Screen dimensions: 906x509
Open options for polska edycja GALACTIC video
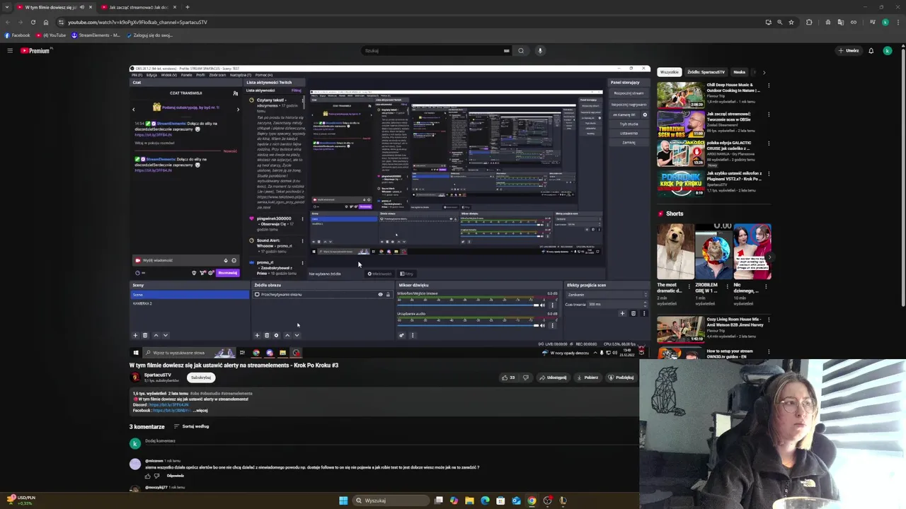pos(769,144)
